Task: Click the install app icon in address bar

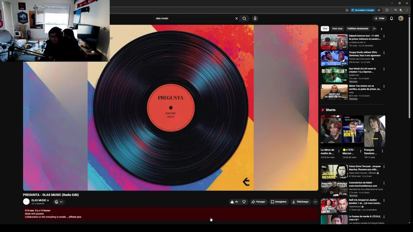Action: pyautogui.click(x=347, y=10)
